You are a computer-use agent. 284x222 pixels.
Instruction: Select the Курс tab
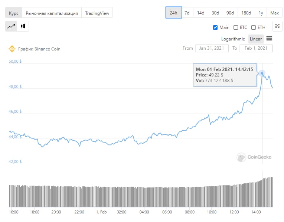[14, 13]
